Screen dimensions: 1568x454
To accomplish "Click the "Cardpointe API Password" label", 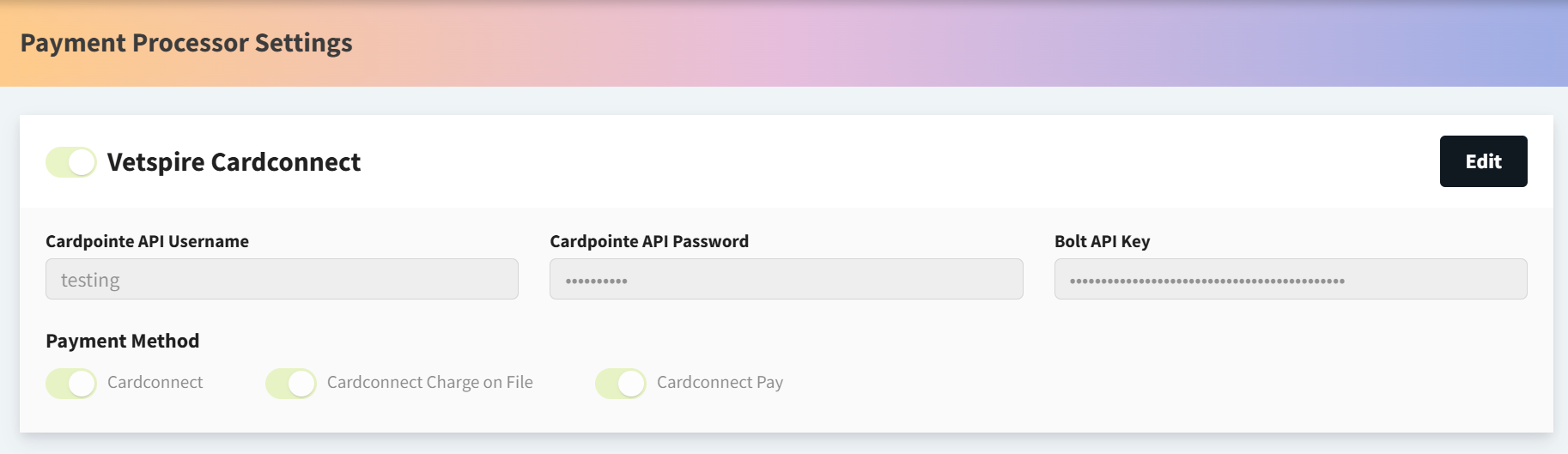I will tap(649, 241).
